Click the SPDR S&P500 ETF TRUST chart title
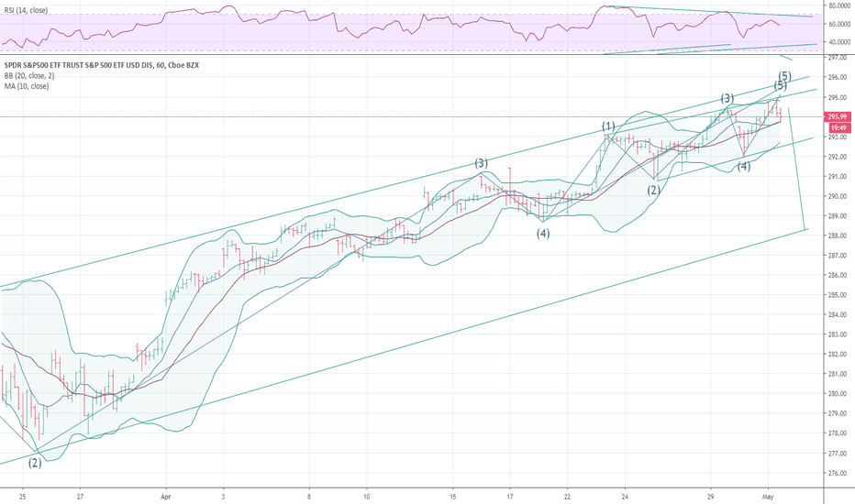 click(x=102, y=65)
